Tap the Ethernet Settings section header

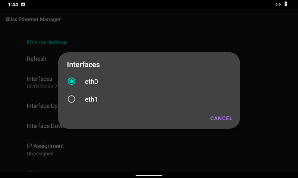(x=47, y=42)
